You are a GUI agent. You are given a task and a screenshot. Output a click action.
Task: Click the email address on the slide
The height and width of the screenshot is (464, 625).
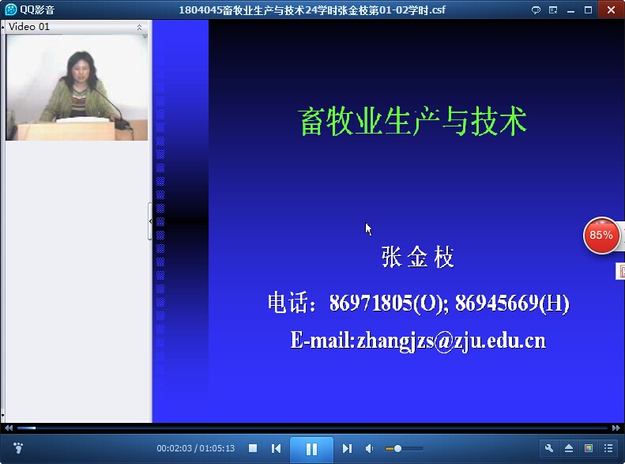(451, 341)
